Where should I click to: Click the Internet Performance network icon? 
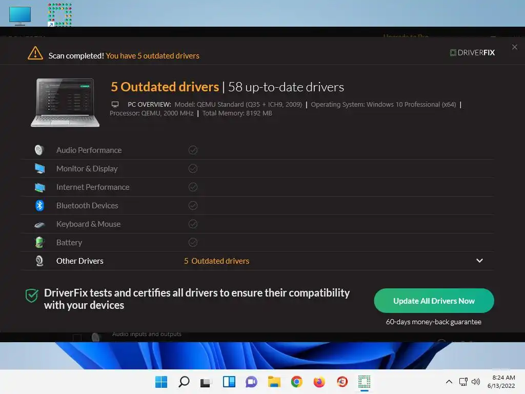click(x=39, y=187)
